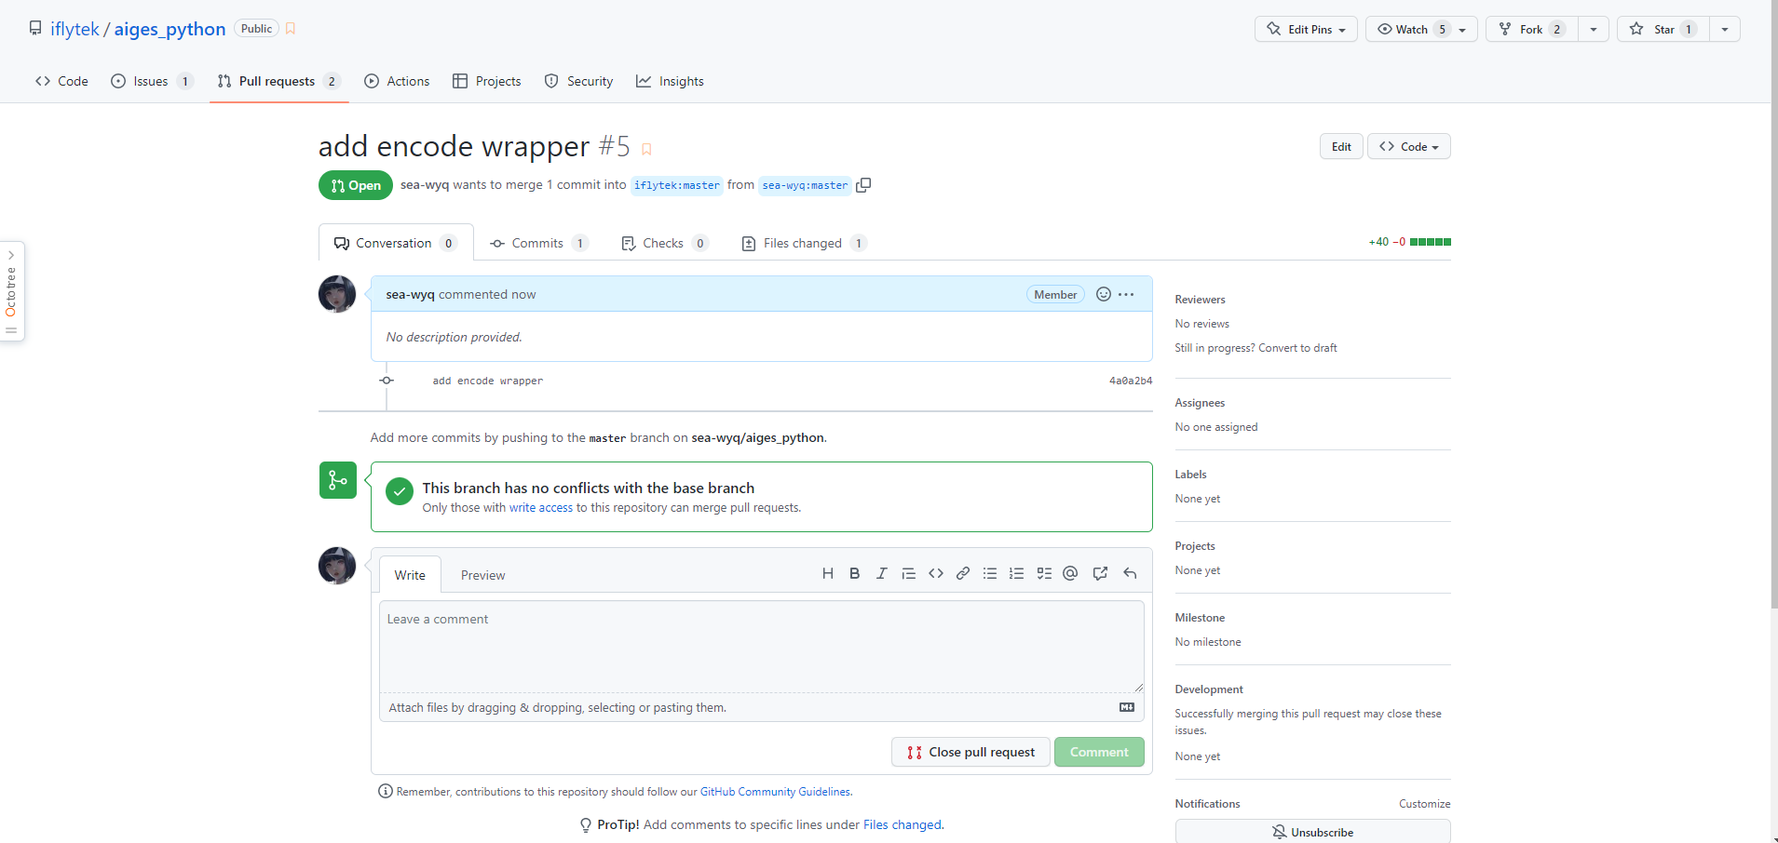Open GitHub Community Guidelines link
Image resolution: width=1778 pixels, height=843 pixels.
tap(775, 792)
